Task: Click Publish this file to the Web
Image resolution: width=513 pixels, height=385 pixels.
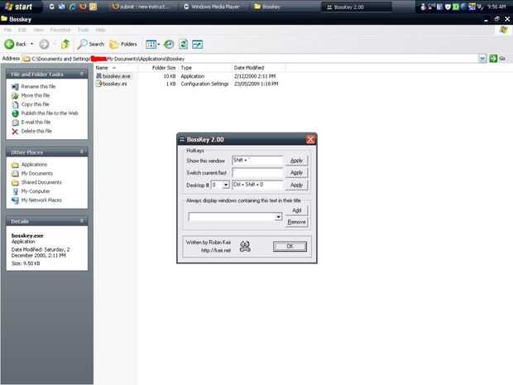Action: [x=50, y=113]
